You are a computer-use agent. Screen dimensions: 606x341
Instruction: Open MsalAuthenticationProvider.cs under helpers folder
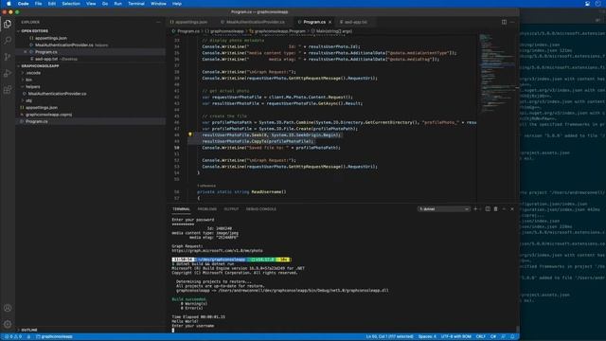(x=57, y=94)
